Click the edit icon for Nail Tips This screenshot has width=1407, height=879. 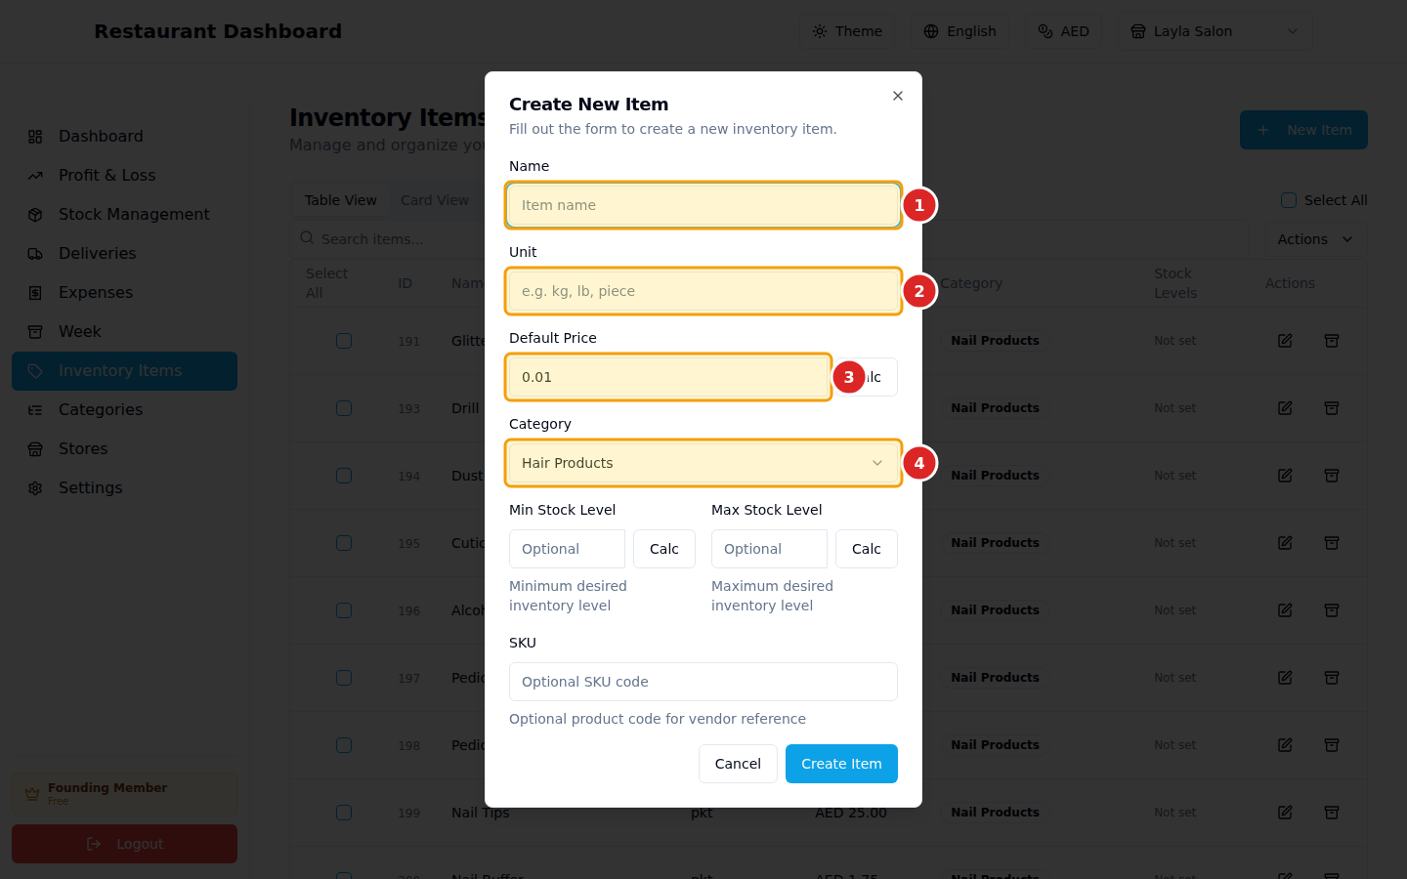tap(1284, 812)
